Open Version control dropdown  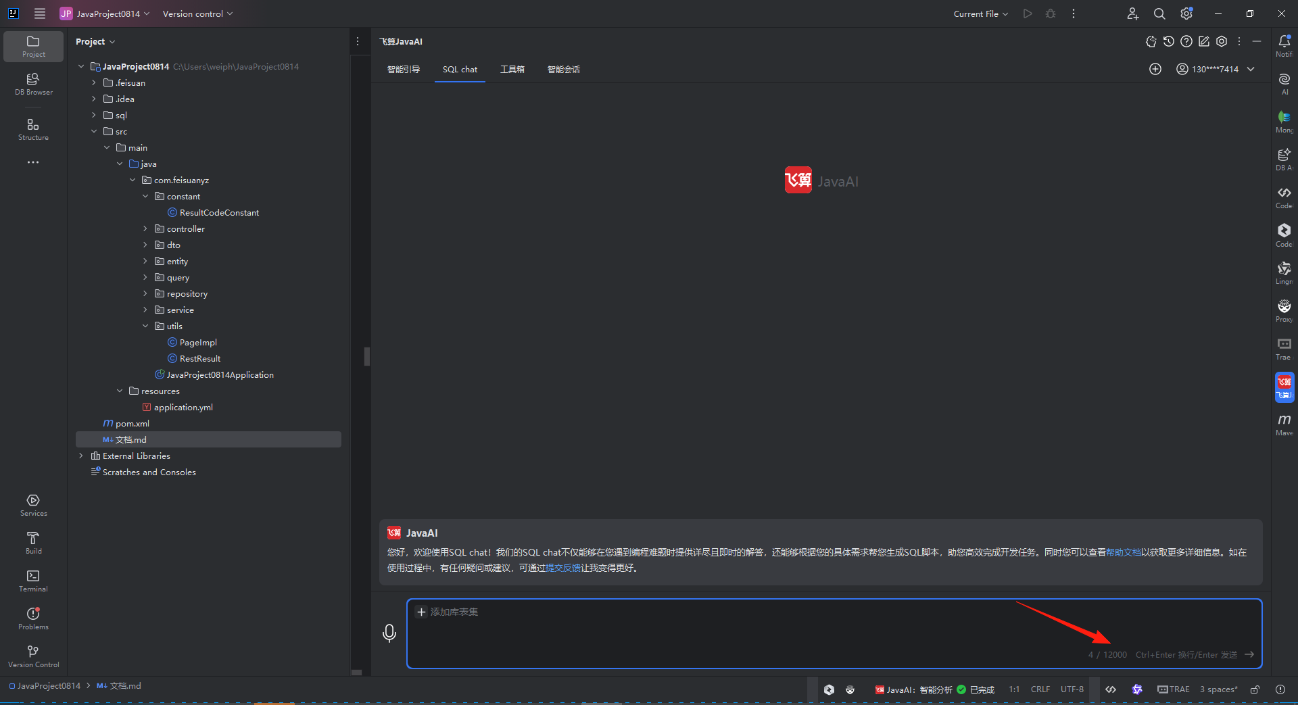tap(197, 14)
